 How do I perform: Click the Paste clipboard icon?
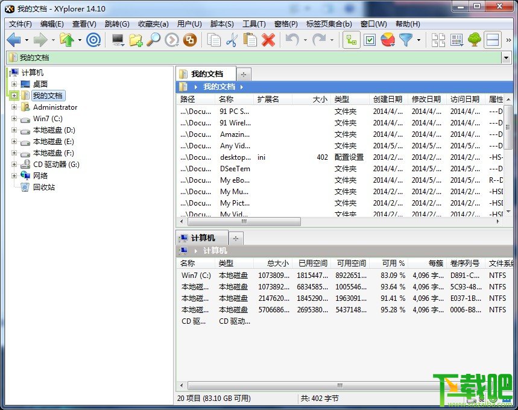250,40
